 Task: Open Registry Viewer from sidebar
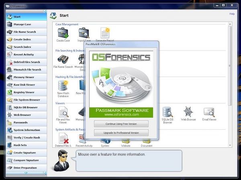[27, 92]
